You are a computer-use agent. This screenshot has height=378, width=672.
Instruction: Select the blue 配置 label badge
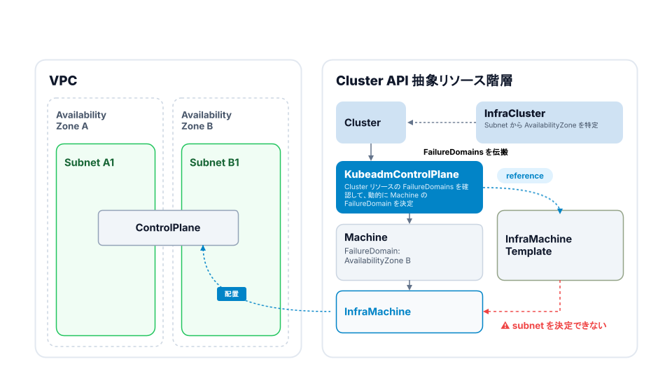coord(232,294)
